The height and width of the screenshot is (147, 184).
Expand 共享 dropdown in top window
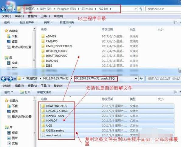pos(48,22)
